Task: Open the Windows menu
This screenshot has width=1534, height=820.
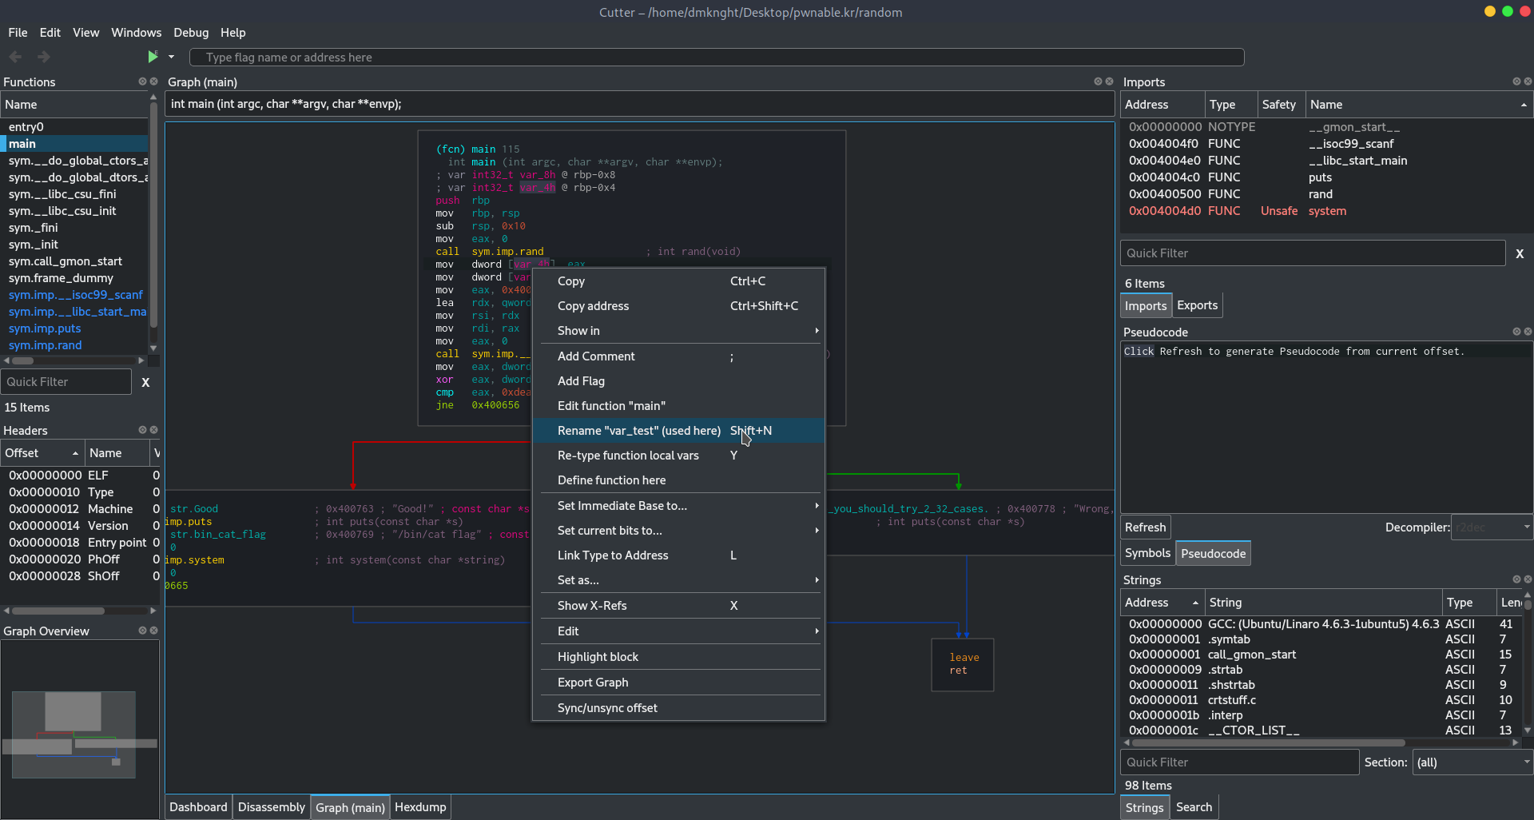Action: pos(136,33)
